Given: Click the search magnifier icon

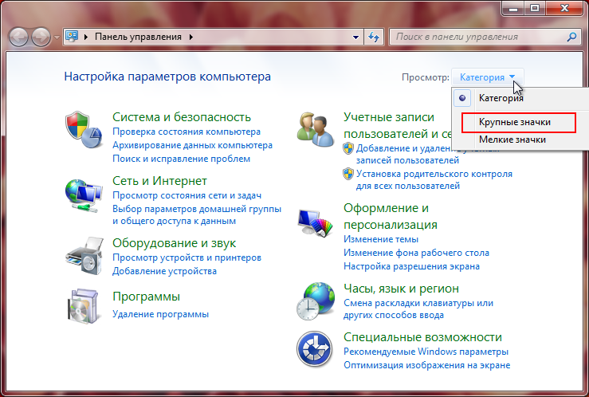Looking at the screenshot, I should (x=571, y=37).
